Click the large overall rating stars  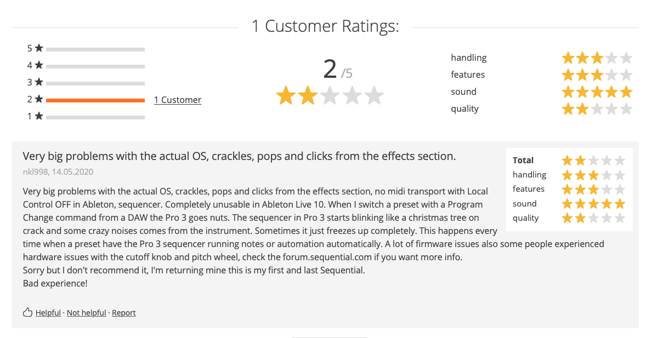tap(330, 95)
